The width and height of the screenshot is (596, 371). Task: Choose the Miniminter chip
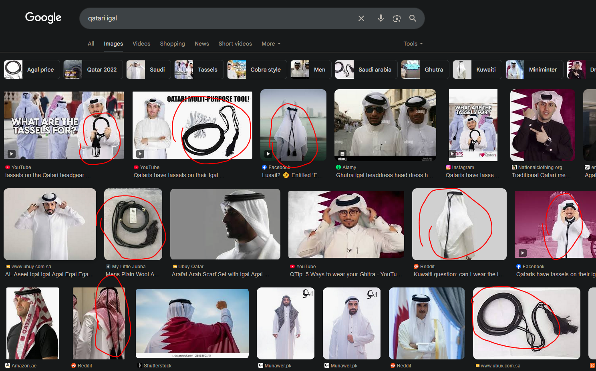[x=534, y=70]
